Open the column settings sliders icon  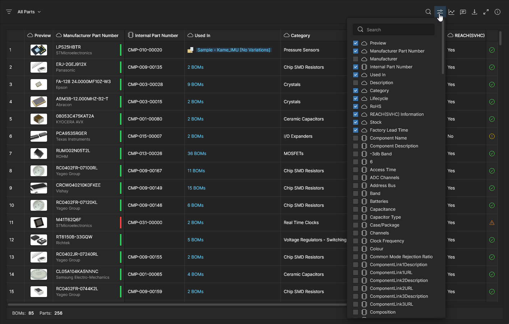coord(440,12)
